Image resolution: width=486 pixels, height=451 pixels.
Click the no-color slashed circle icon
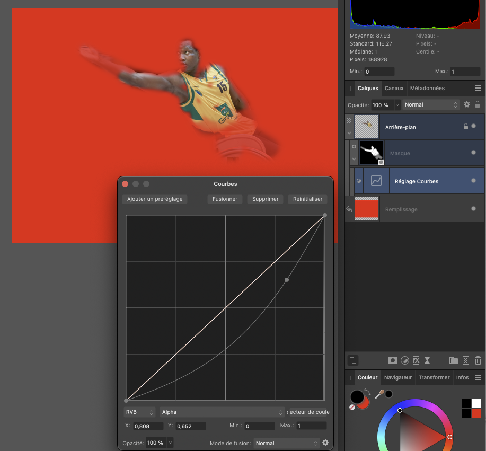352,408
